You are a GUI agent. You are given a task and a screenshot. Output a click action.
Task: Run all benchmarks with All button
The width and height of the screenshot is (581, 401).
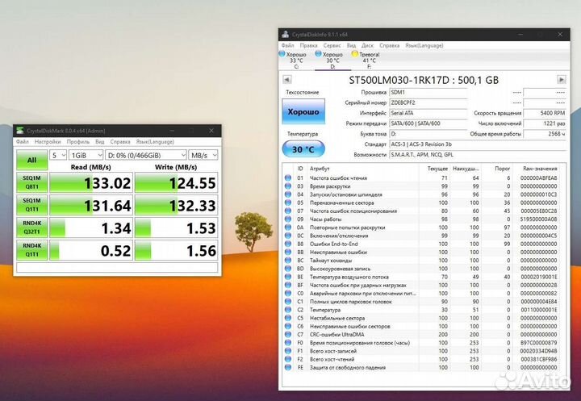pos(31,160)
